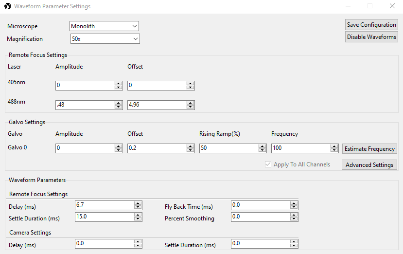Increase Camera Settle Duration with up arrow
Viewport: 403px width, 254px height.
[294, 241]
